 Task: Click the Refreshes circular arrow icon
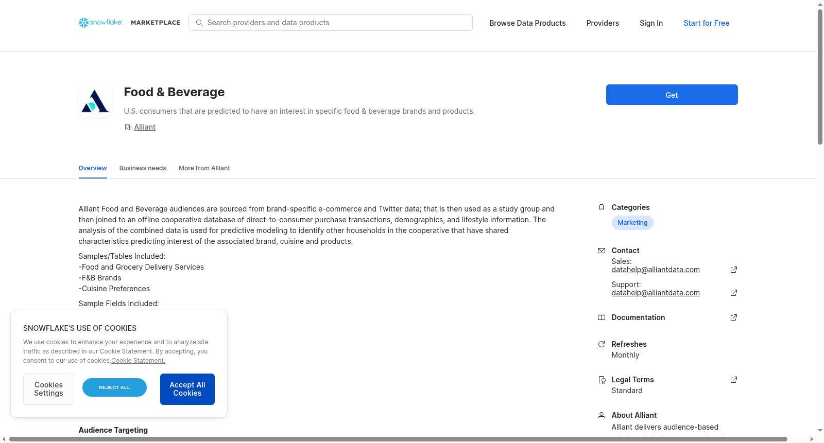(602, 344)
